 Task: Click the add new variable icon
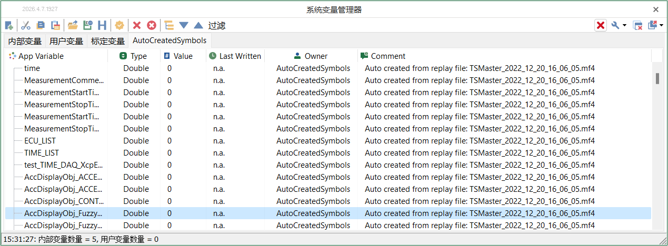[9, 25]
